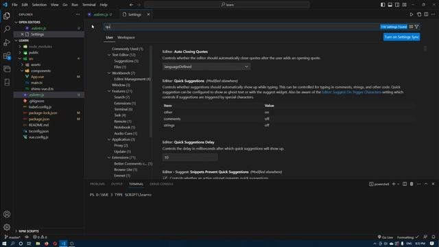Toggle Snippets Prevent Quick Suggestions checkbox
Viewport: 439px width, 247px height.
point(165,178)
